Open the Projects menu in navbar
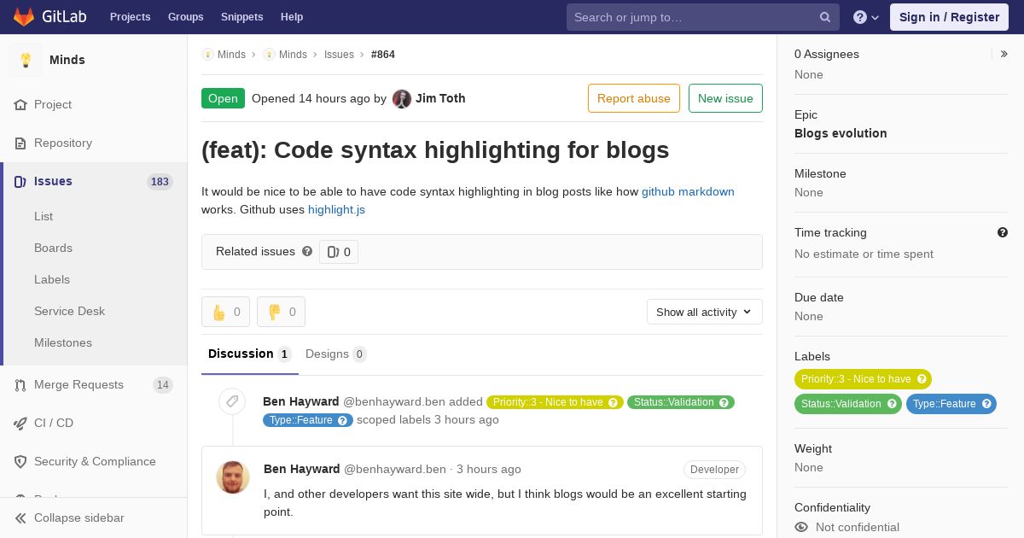The width and height of the screenshot is (1024, 538). click(x=131, y=17)
